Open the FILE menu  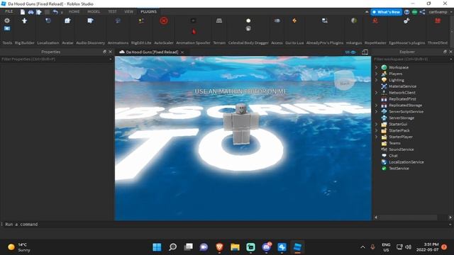[9, 11]
